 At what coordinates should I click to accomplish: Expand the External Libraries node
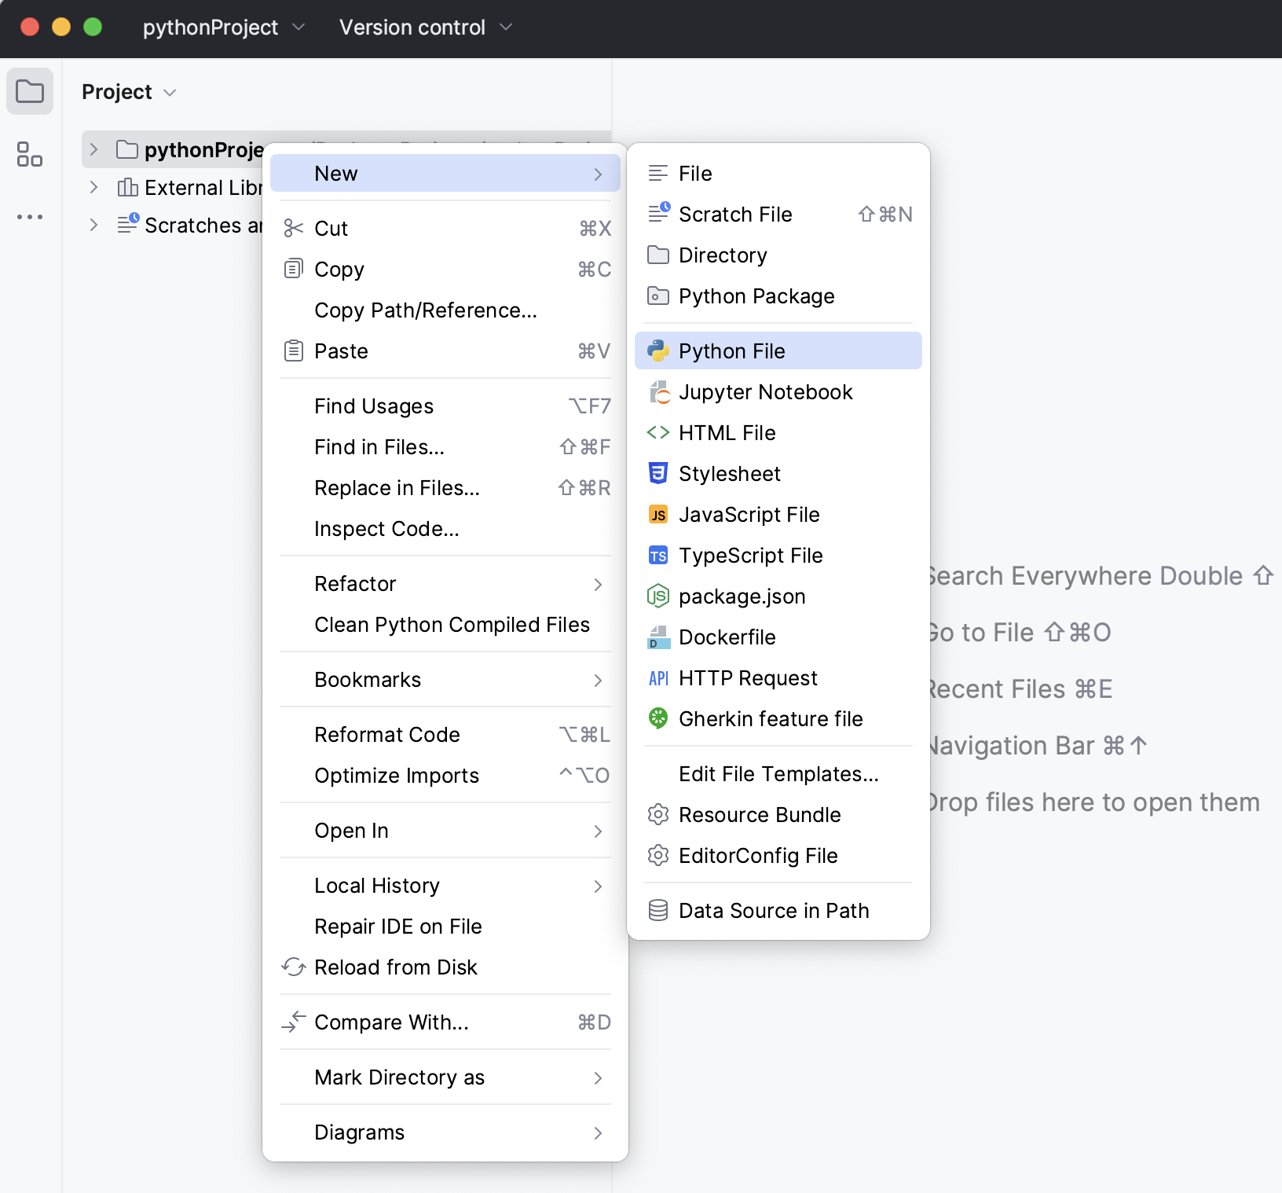[94, 187]
